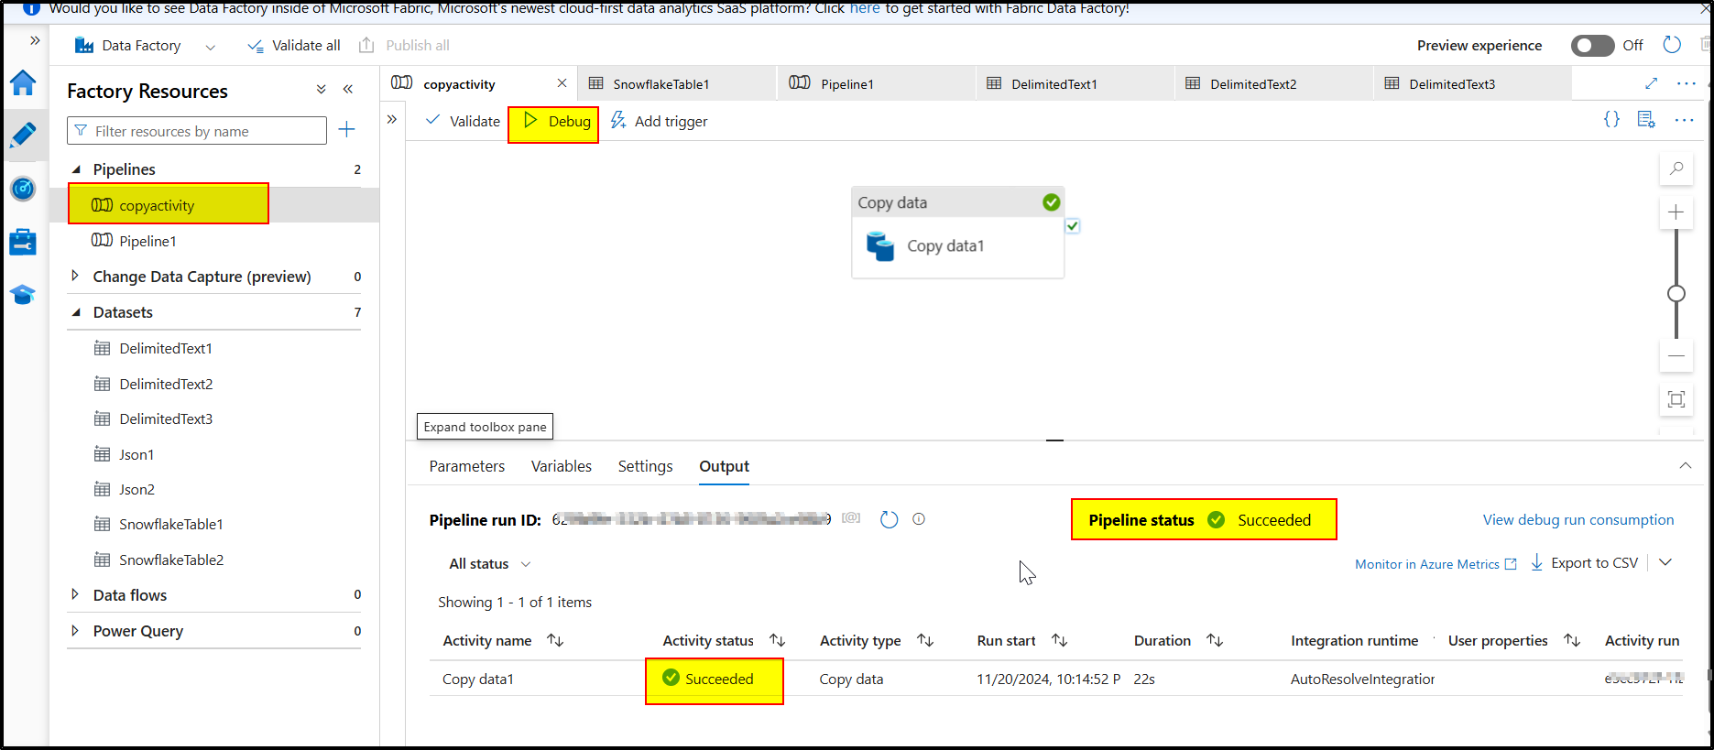Expand Change Data Capture (preview) section

[75, 276]
